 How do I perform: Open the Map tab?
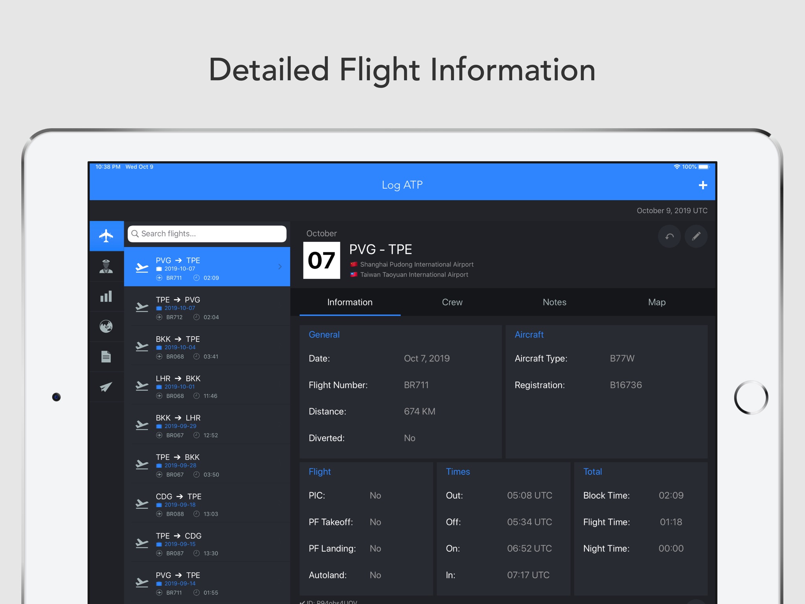coord(656,302)
